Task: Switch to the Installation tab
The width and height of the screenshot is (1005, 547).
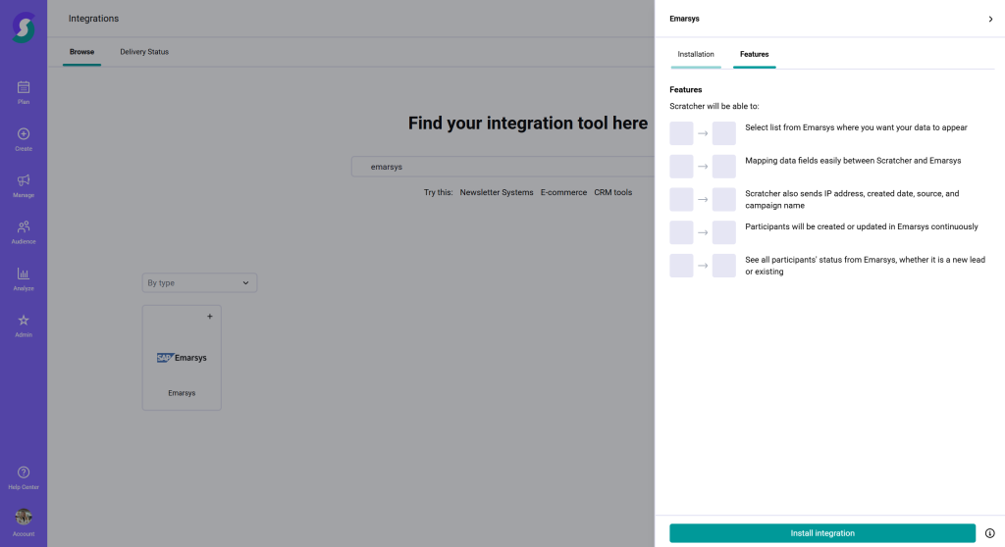Action: 696,54
